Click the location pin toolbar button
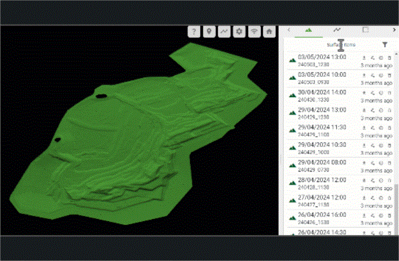 tap(209, 32)
